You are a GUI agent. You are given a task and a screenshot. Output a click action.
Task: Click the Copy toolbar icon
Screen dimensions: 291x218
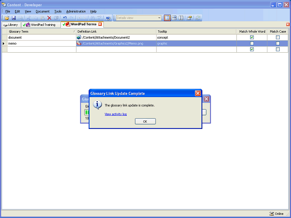point(35,18)
